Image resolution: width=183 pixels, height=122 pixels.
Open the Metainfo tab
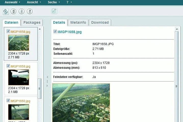coord(78,22)
